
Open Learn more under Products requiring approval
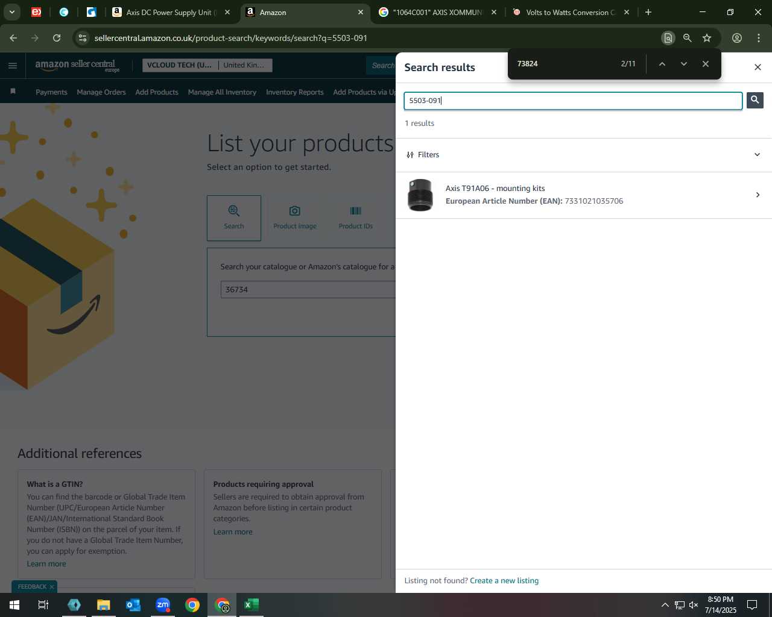[x=233, y=532]
